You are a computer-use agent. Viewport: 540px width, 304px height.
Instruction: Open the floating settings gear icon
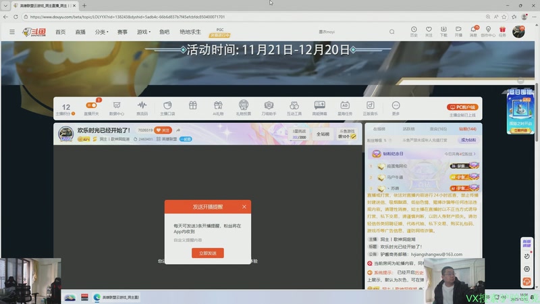click(x=526, y=269)
